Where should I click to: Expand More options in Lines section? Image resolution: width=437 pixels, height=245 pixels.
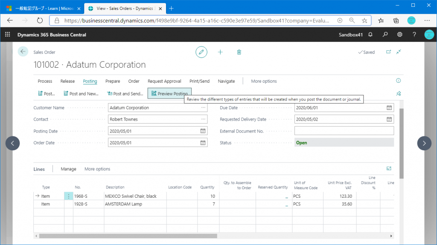pos(97,169)
